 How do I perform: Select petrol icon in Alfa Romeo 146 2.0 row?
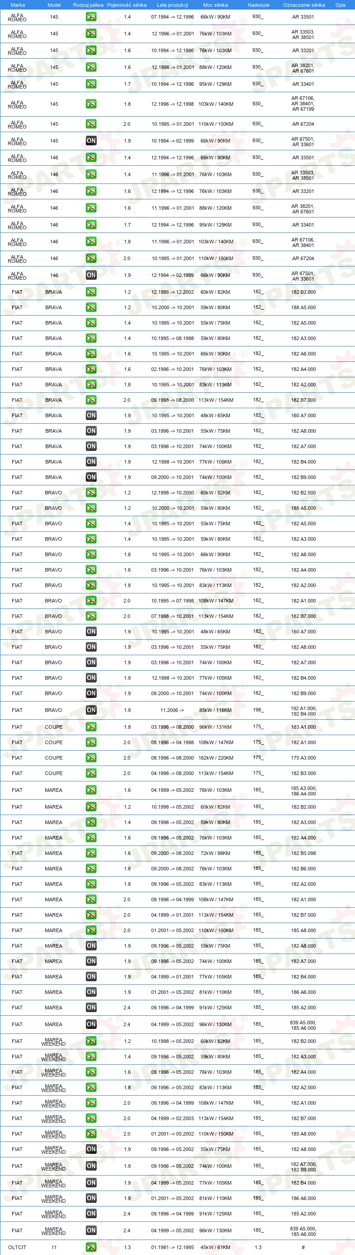coord(91,258)
